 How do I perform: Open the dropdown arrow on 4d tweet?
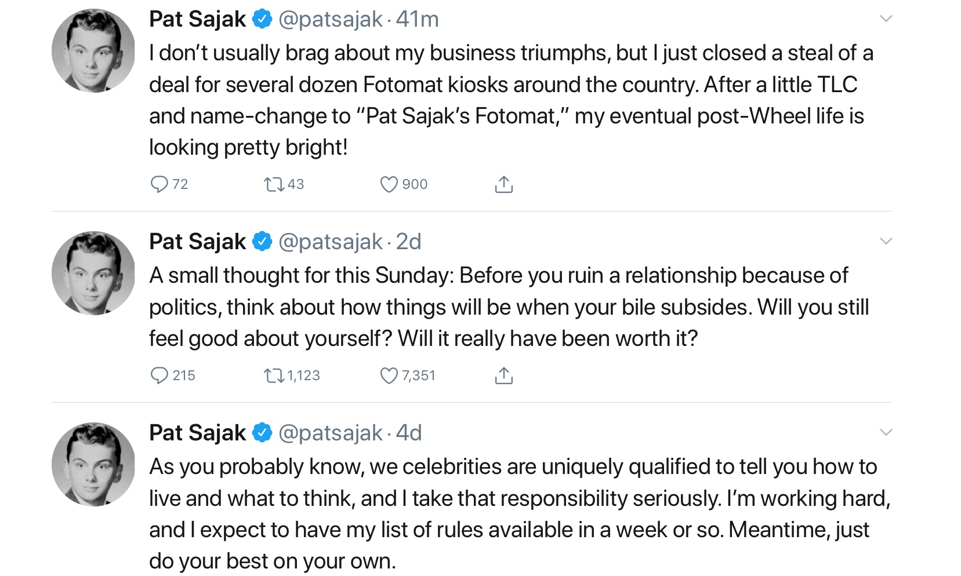pyautogui.click(x=886, y=432)
